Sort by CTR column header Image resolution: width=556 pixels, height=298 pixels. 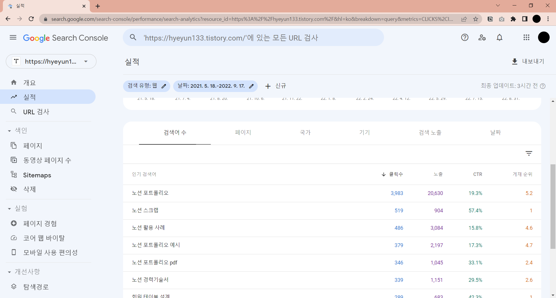pyautogui.click(x=478, y=174)
